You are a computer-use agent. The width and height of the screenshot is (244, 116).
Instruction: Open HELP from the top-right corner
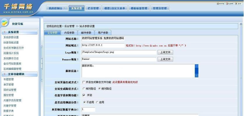[x=238, y=3]
